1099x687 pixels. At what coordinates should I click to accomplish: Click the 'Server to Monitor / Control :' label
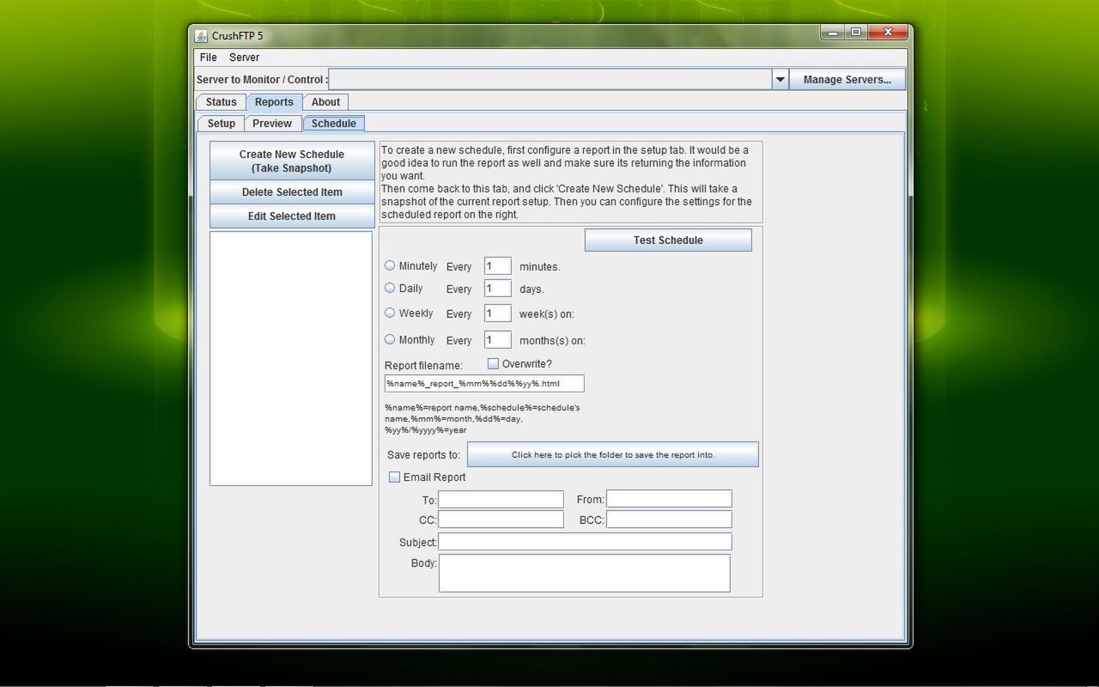point(262,80)
